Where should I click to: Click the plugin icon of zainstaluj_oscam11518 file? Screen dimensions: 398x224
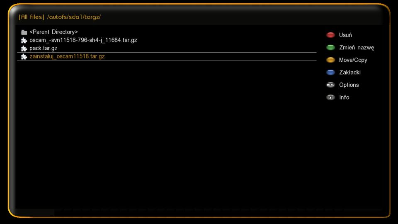click(24, 57)
